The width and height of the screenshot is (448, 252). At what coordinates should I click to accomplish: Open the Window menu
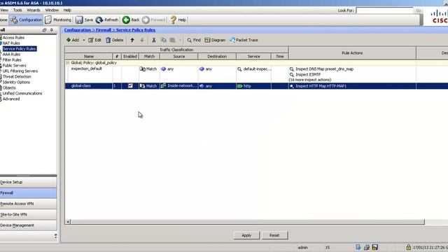click(x=52, y=10)
